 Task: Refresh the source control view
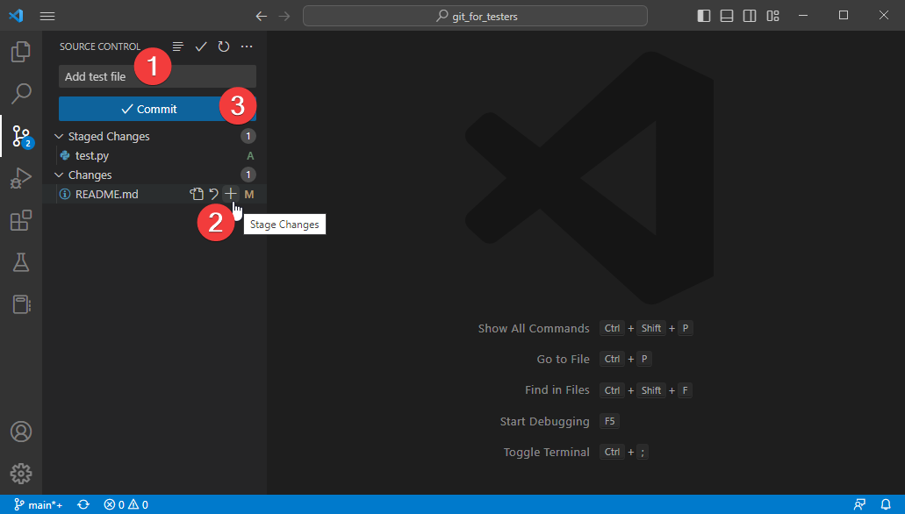(224, 46)
